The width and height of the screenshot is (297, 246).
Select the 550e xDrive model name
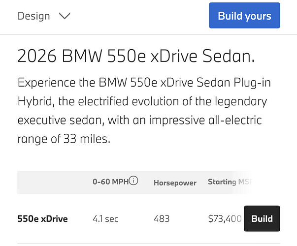pos(43,218)
